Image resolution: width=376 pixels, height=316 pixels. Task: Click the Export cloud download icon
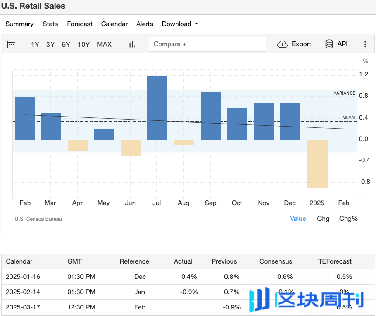[x=283, y=45]
